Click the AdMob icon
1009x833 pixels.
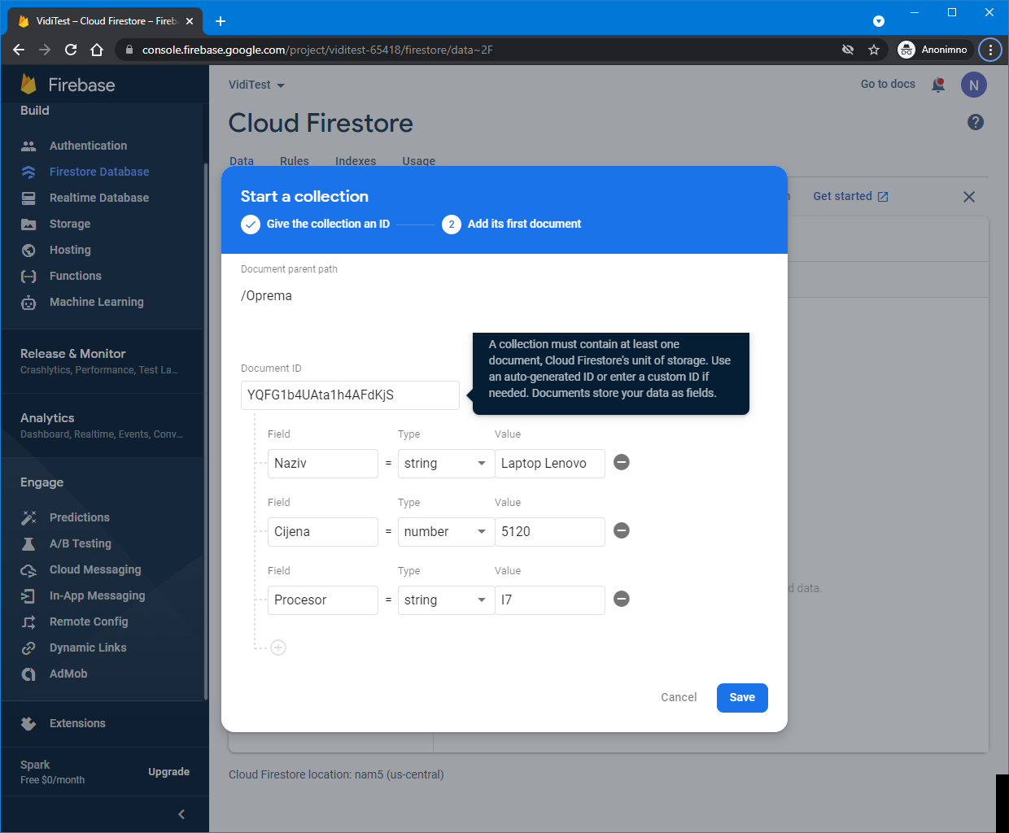pos(28,674)
